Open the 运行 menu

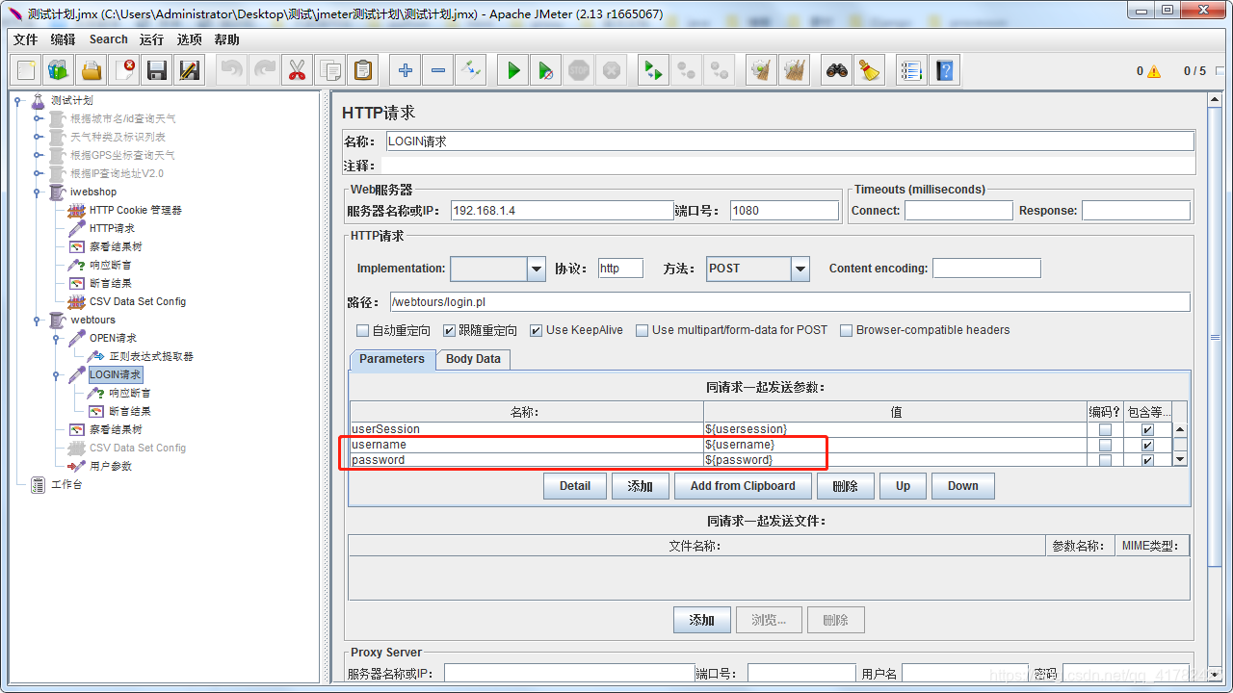click(x=151, y=39)
